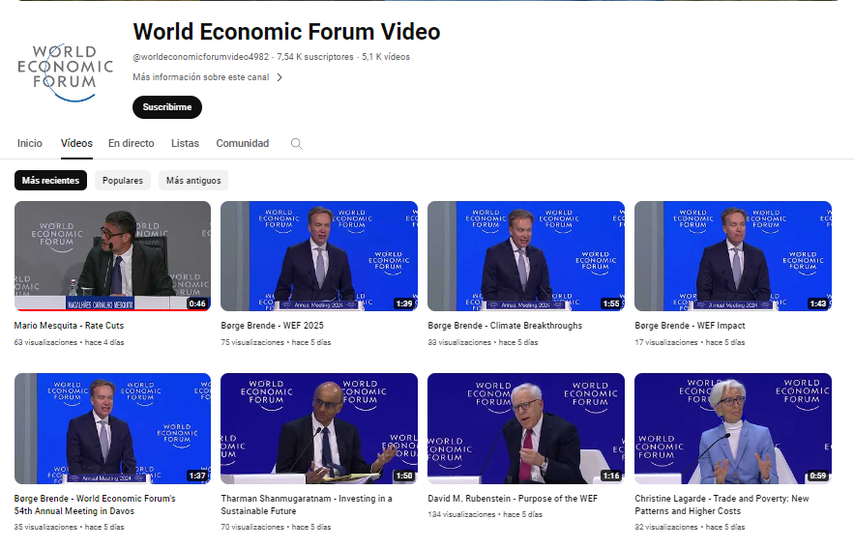Viewport: 854px width, 548px height.
Task: Click the 1:37 duration badge
Action: 197,476
